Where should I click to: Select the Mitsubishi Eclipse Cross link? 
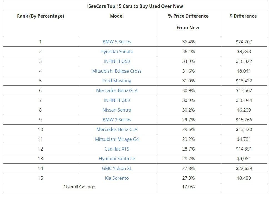[x=117, y=71]
